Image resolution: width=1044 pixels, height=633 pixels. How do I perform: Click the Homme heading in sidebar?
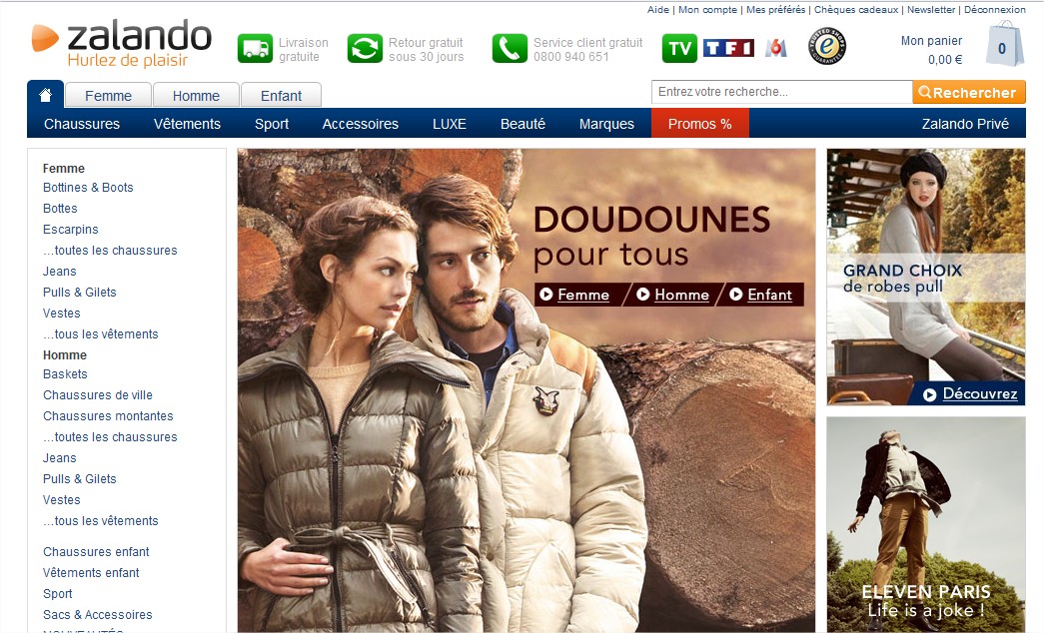tap(65, 355)
